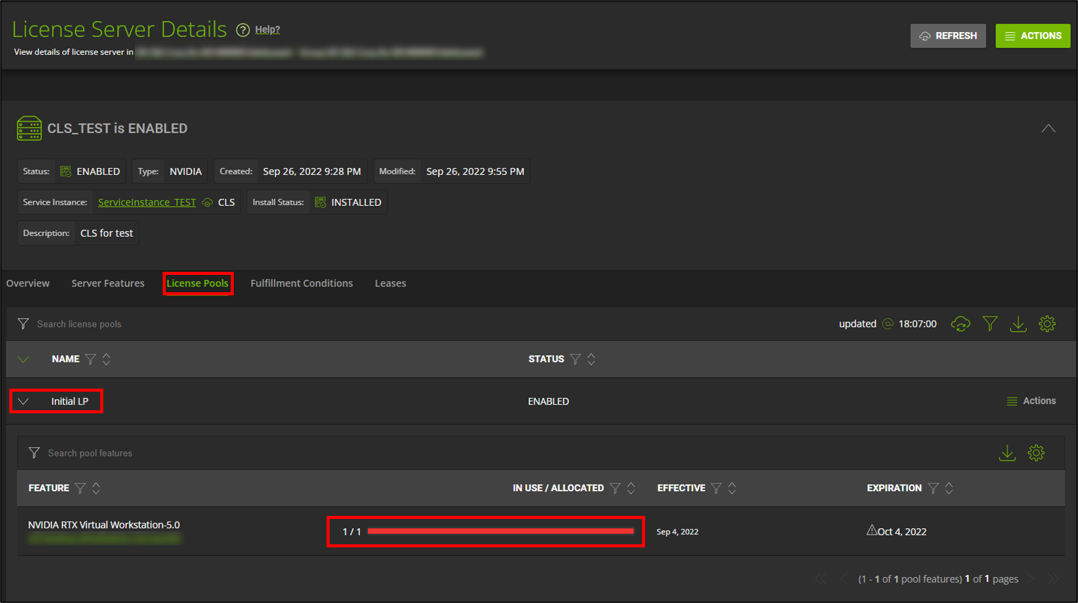Filter the STATUS column
The height and width of the screenshot is (603, 1078).
click(575, 359)
